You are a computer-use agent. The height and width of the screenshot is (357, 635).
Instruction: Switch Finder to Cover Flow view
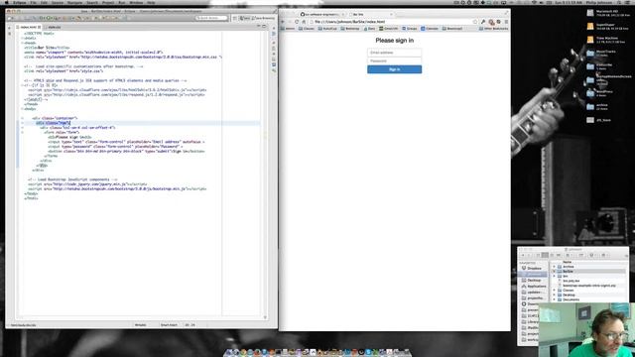(559, 255)
